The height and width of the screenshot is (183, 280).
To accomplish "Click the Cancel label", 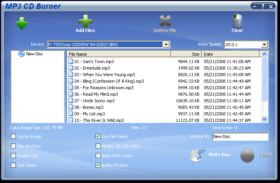I will coord(266,155).
